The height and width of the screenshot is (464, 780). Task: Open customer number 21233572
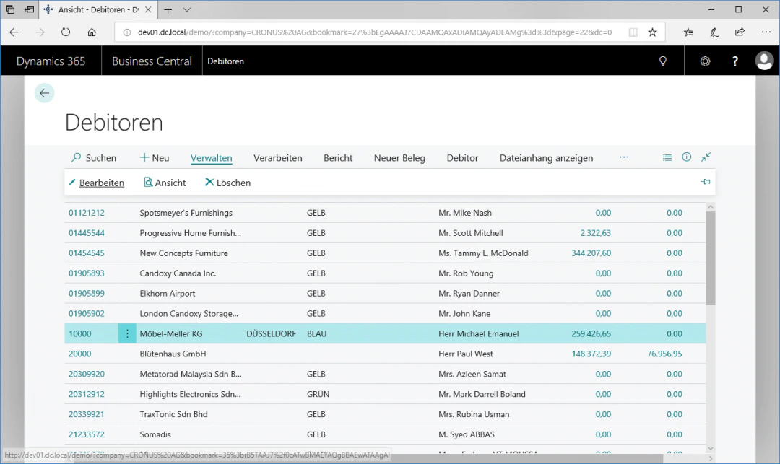(x=87, y=434)
